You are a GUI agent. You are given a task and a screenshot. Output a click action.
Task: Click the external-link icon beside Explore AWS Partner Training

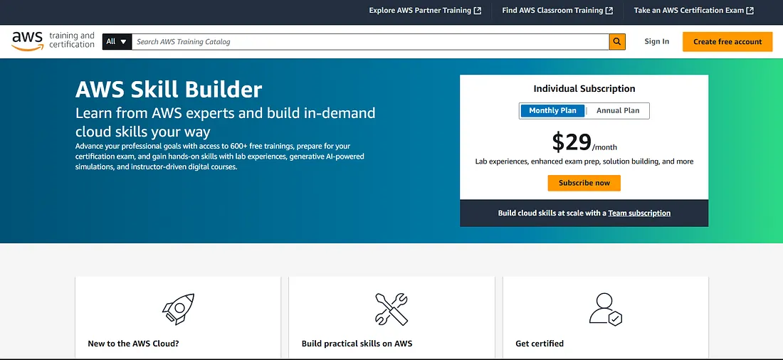point(478,11)
